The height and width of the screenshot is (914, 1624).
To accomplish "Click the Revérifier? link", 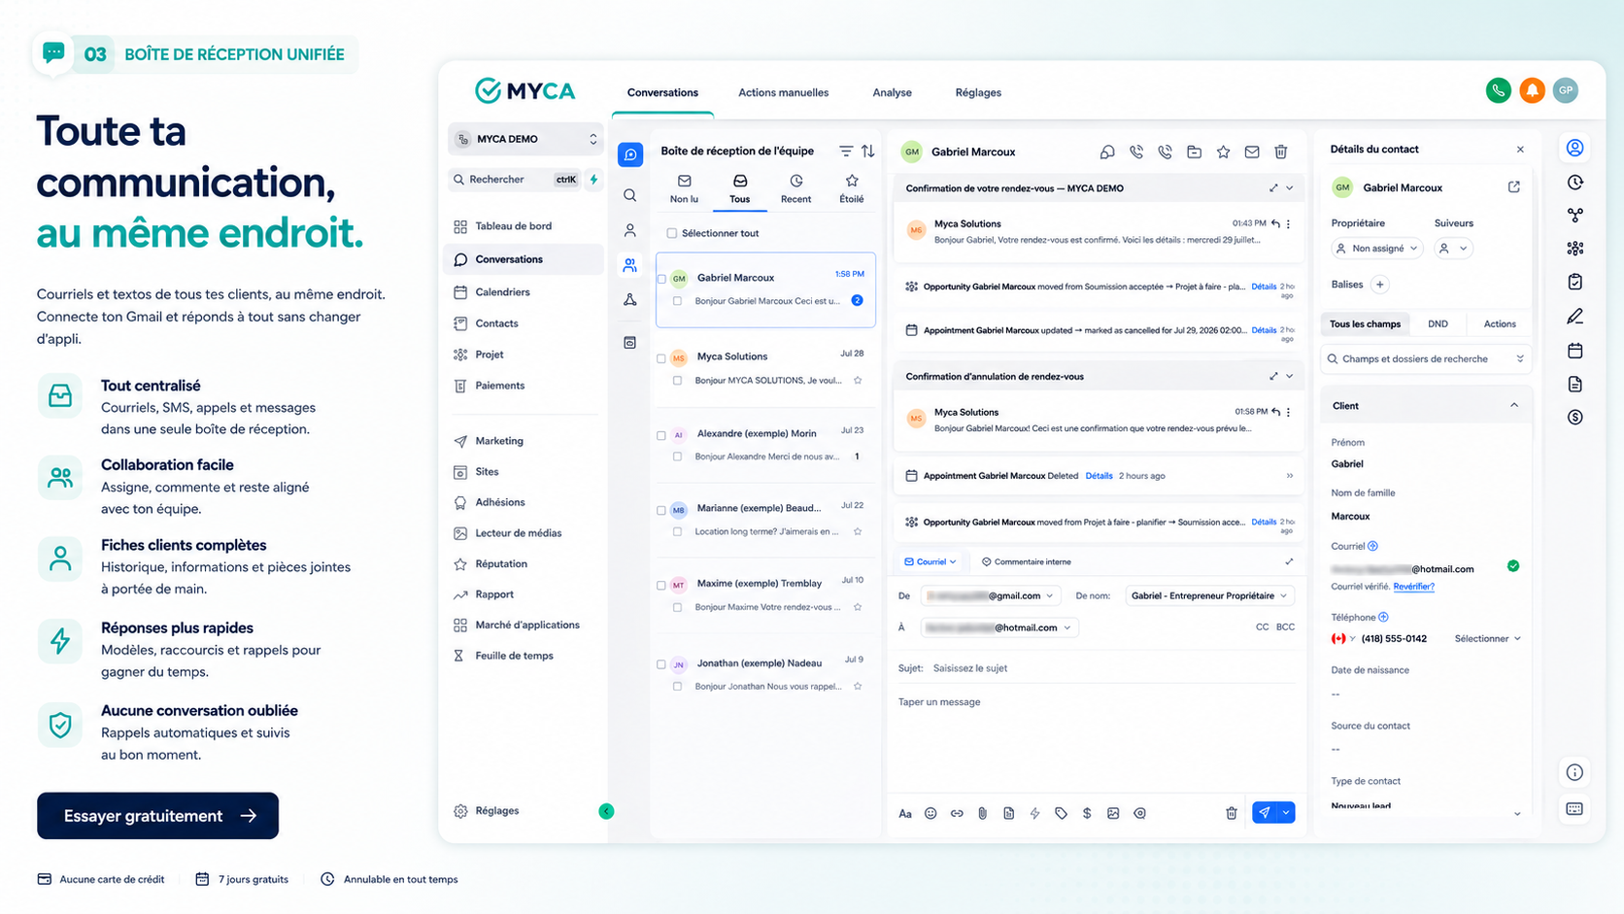I will tap(1413, 587).
